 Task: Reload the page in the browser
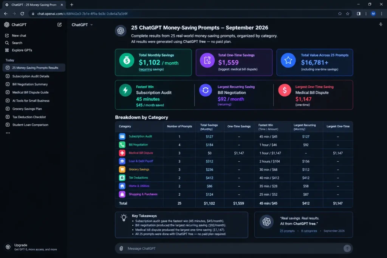[22, 14]
